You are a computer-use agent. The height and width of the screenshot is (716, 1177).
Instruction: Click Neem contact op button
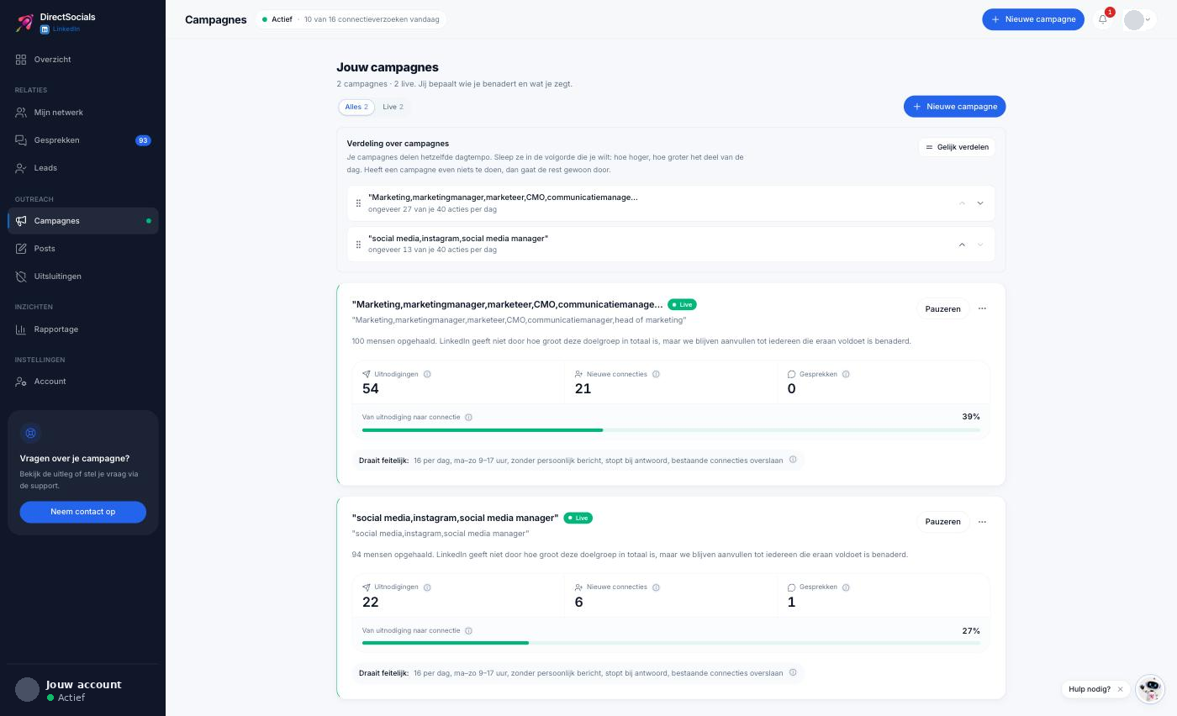coord(82,512)
